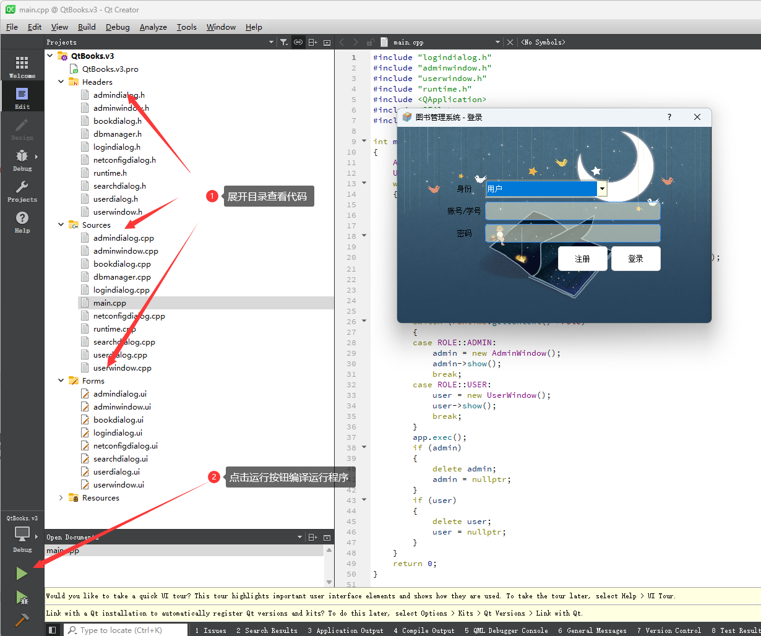Switch to Edit mode in the sidebar

click(x=22, y=98)
